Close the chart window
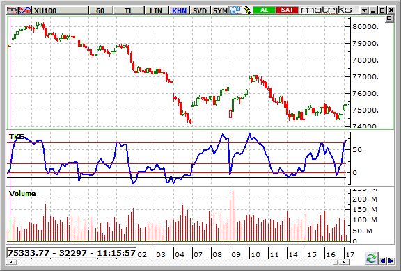 [x=391, y=10]
